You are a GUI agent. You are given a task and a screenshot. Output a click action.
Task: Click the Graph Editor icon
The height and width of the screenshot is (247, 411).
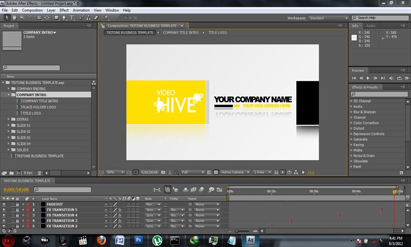pos(220,189)
